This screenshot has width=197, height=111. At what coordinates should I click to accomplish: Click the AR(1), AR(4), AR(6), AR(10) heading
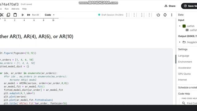37,36
